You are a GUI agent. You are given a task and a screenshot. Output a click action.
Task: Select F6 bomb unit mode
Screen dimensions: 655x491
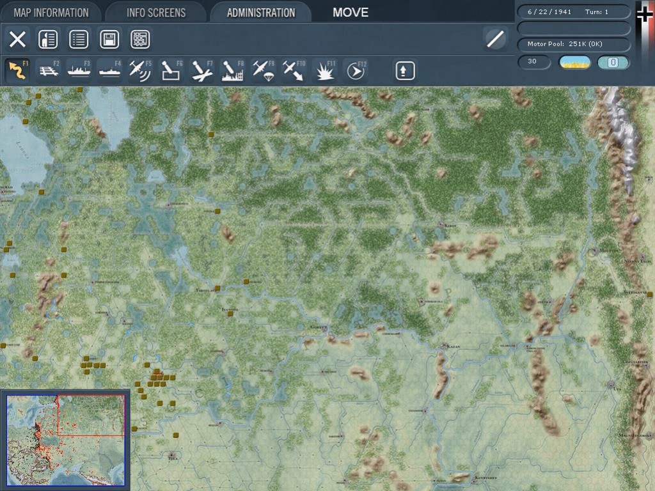(171, 70)
